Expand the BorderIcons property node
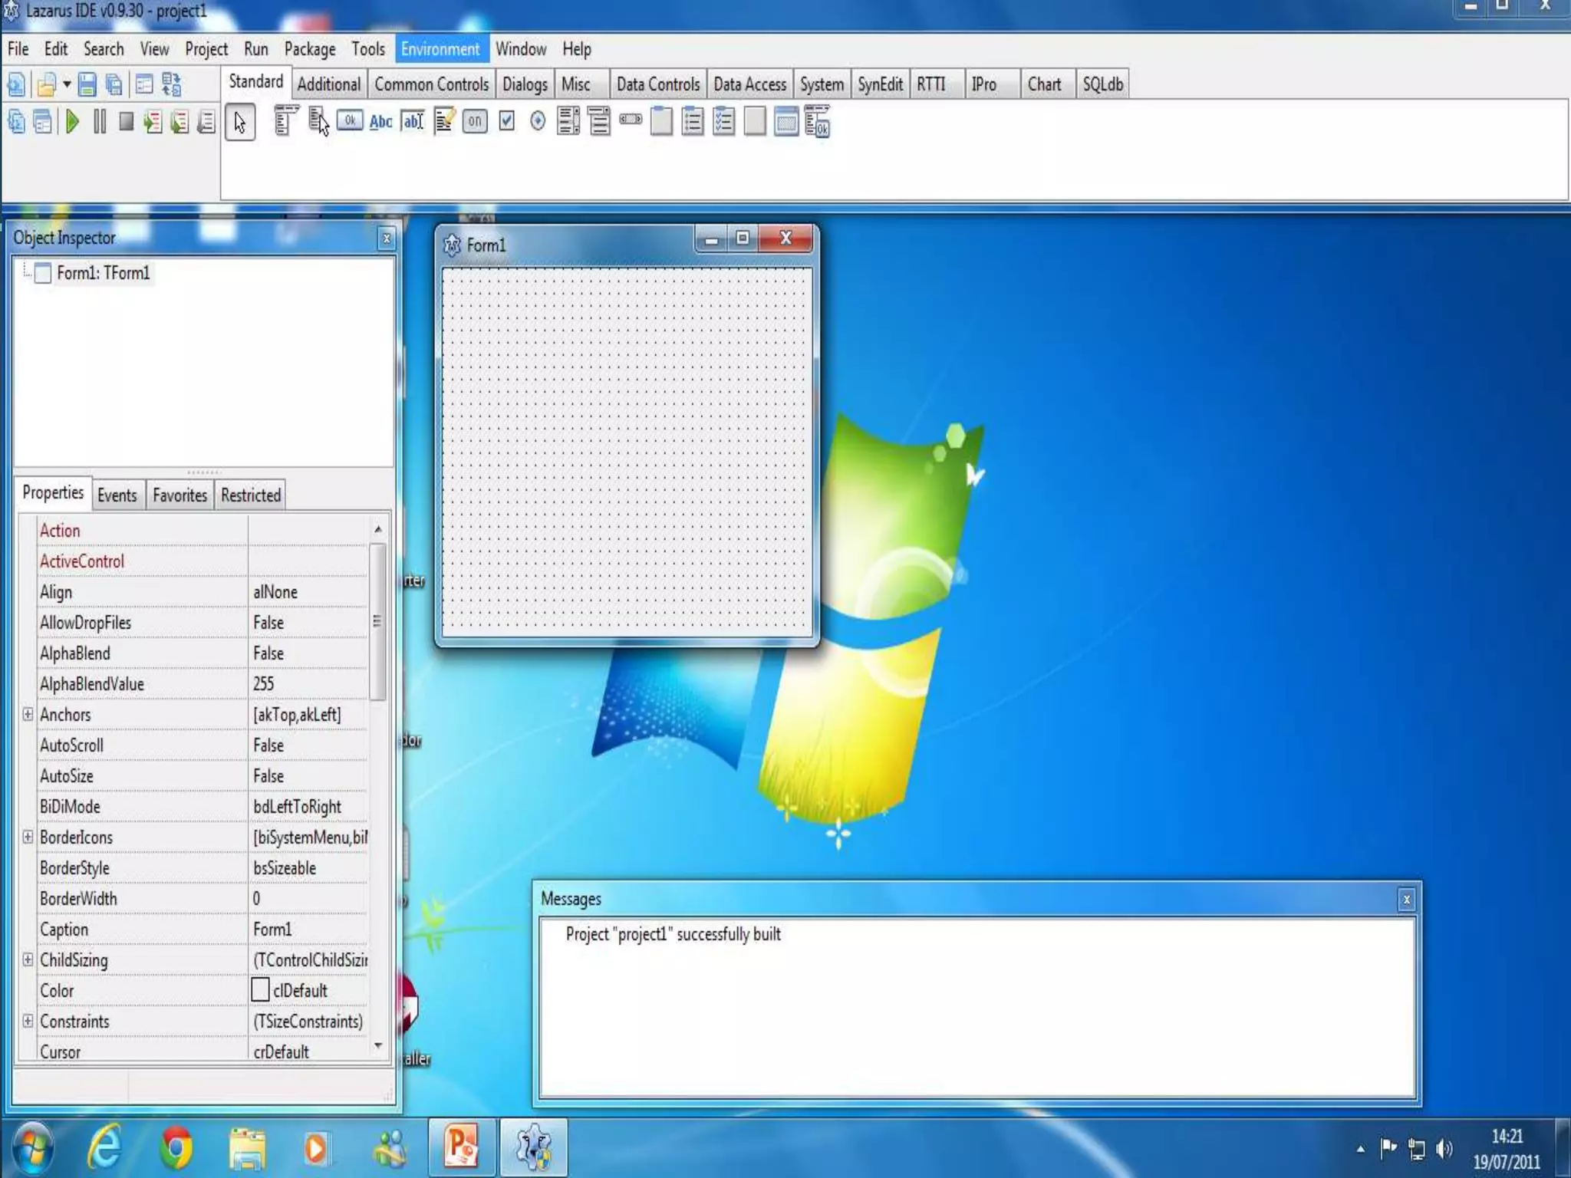This screenshot has height=1178, width=1571. click(x=28, y=837)
